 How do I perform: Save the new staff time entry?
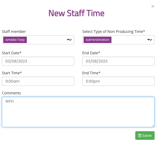pyautogui.click(x=145, y=136)
